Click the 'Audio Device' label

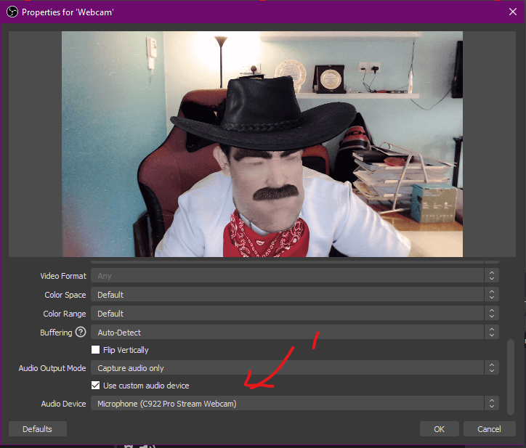63,404
